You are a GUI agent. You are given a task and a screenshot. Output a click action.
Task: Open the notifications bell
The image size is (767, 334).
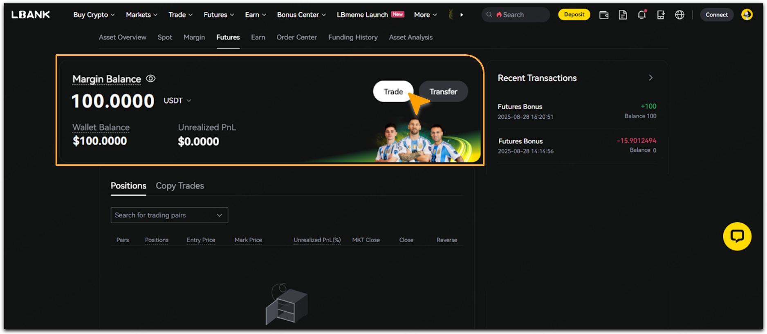point(641,15)
